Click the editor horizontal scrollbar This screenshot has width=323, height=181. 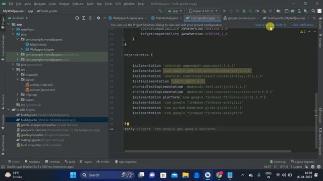tap(207, 151)
